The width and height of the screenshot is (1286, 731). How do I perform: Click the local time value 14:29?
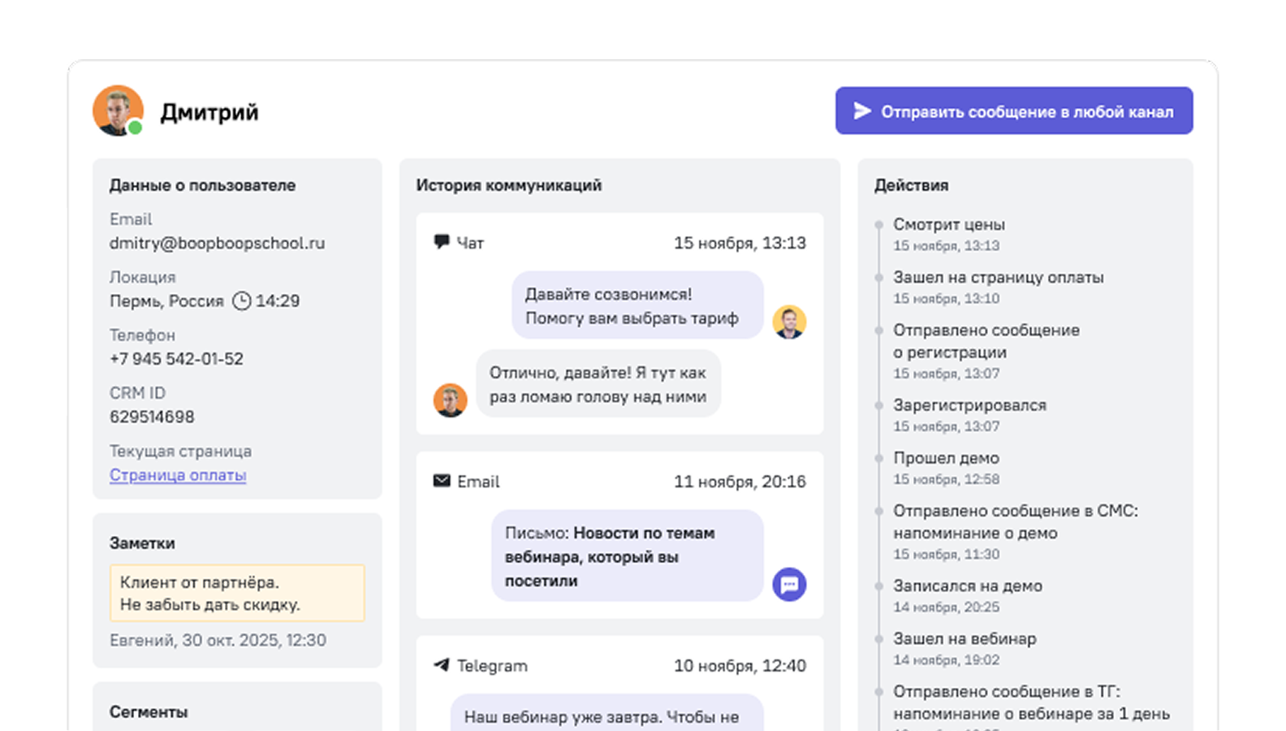(278, 301)
